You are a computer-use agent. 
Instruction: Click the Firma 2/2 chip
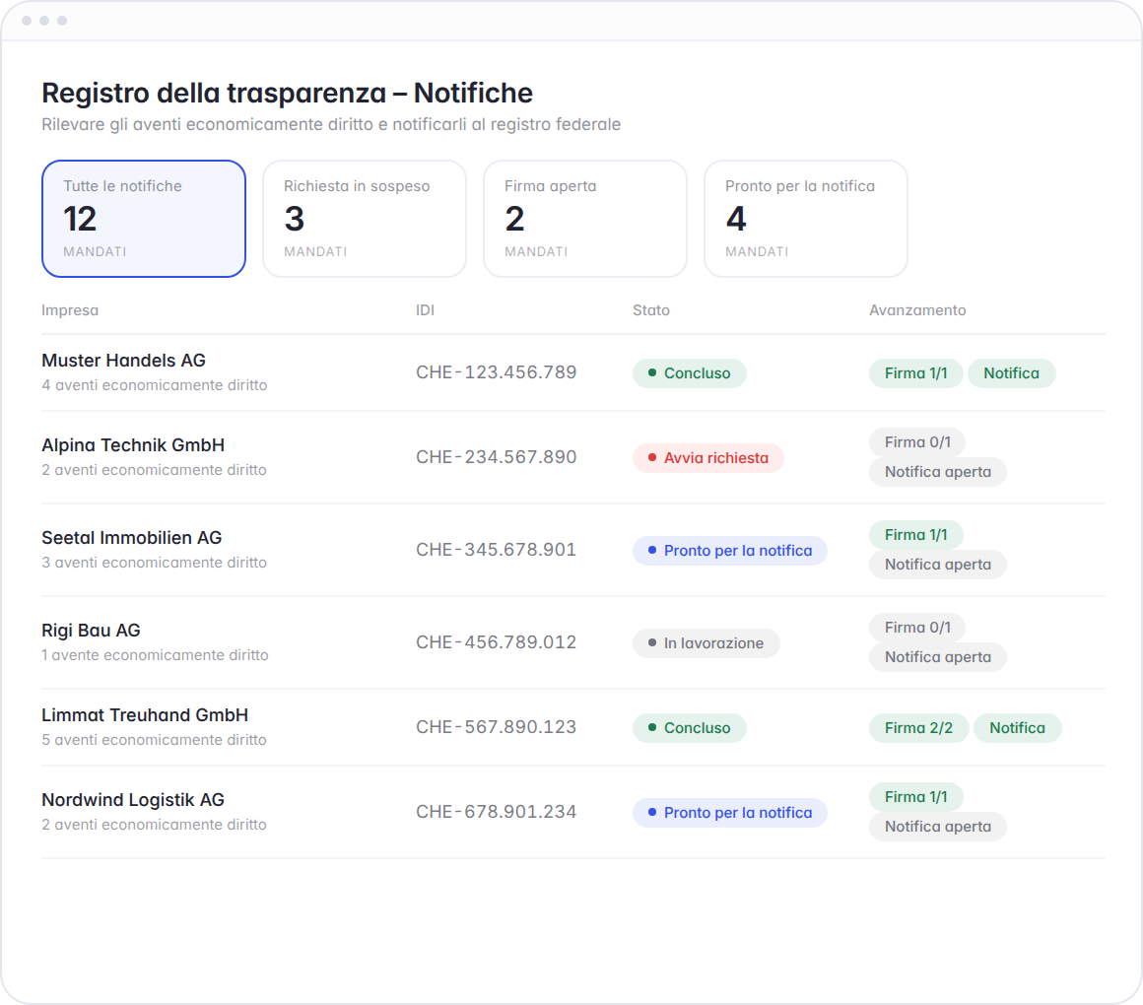coord(918,728)
